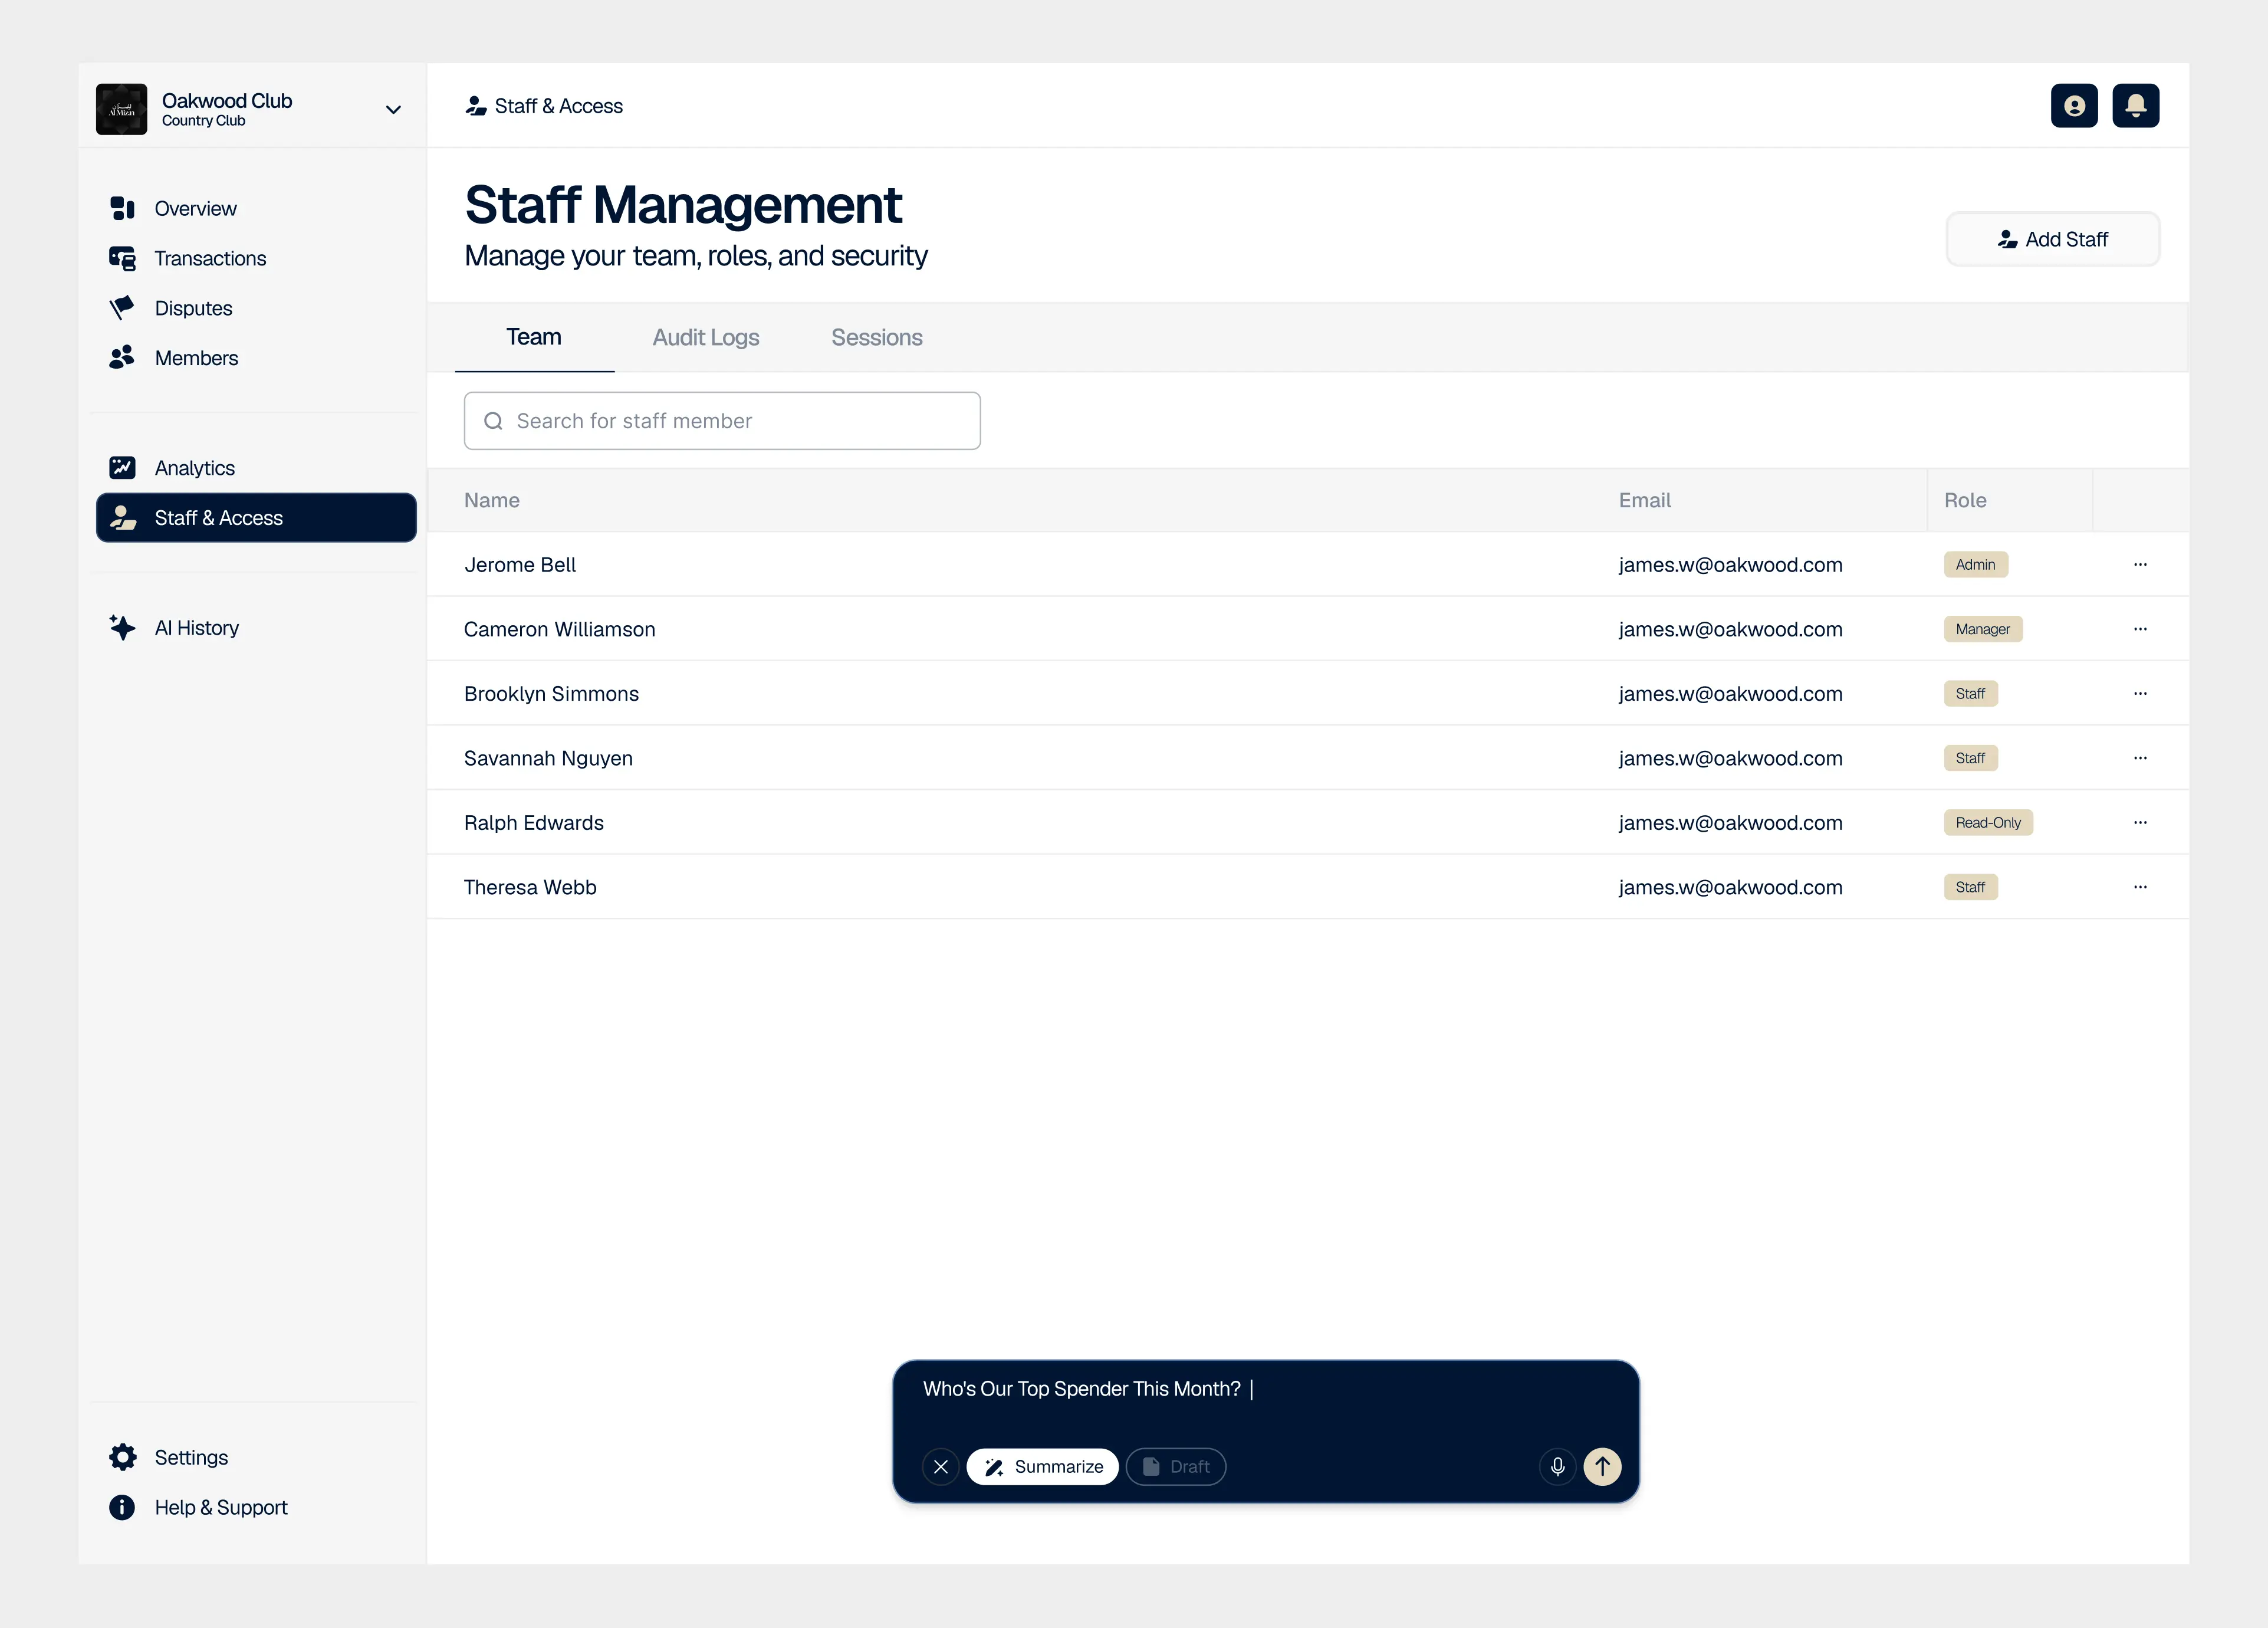This screenshot has height=1628, width=2268.
Task: Open the notifications bell
Action: coord(2136,105)
